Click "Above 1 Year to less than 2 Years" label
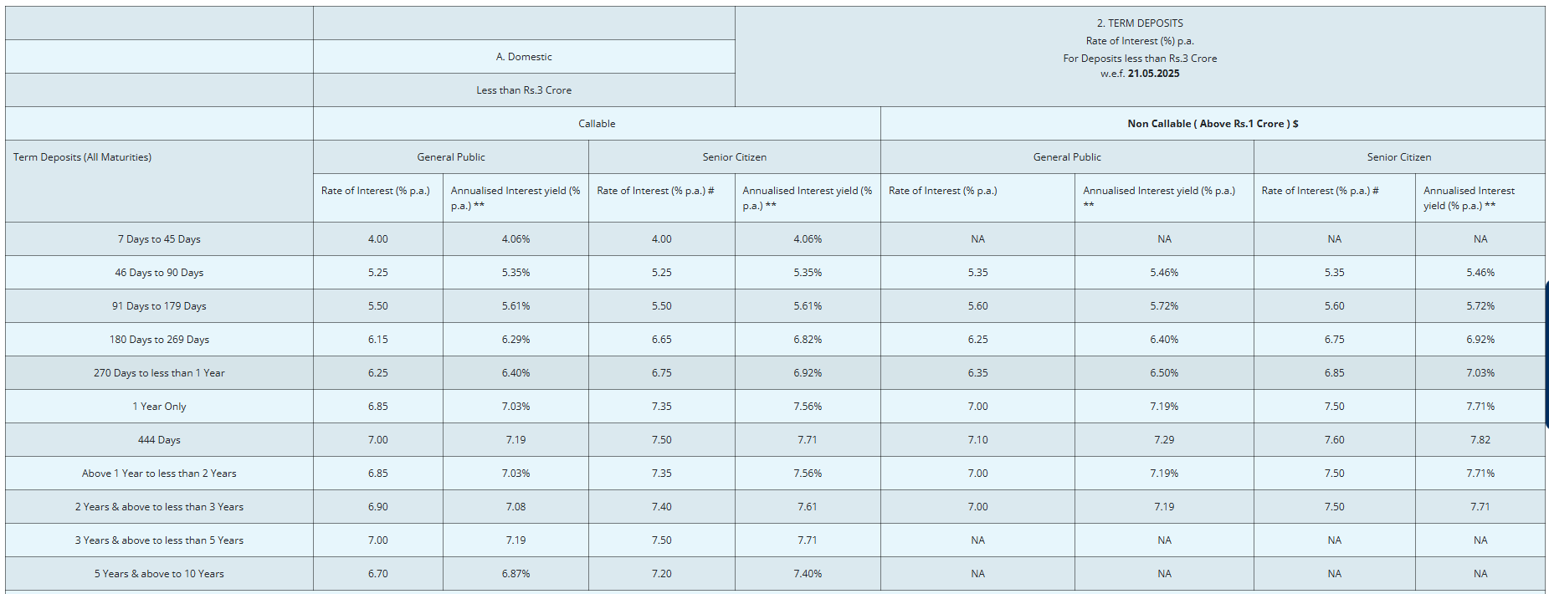Screen dimensions: 1549x594 [159, 474]
